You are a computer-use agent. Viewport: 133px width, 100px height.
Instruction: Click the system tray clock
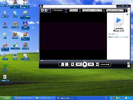click(x=130, y=98)
